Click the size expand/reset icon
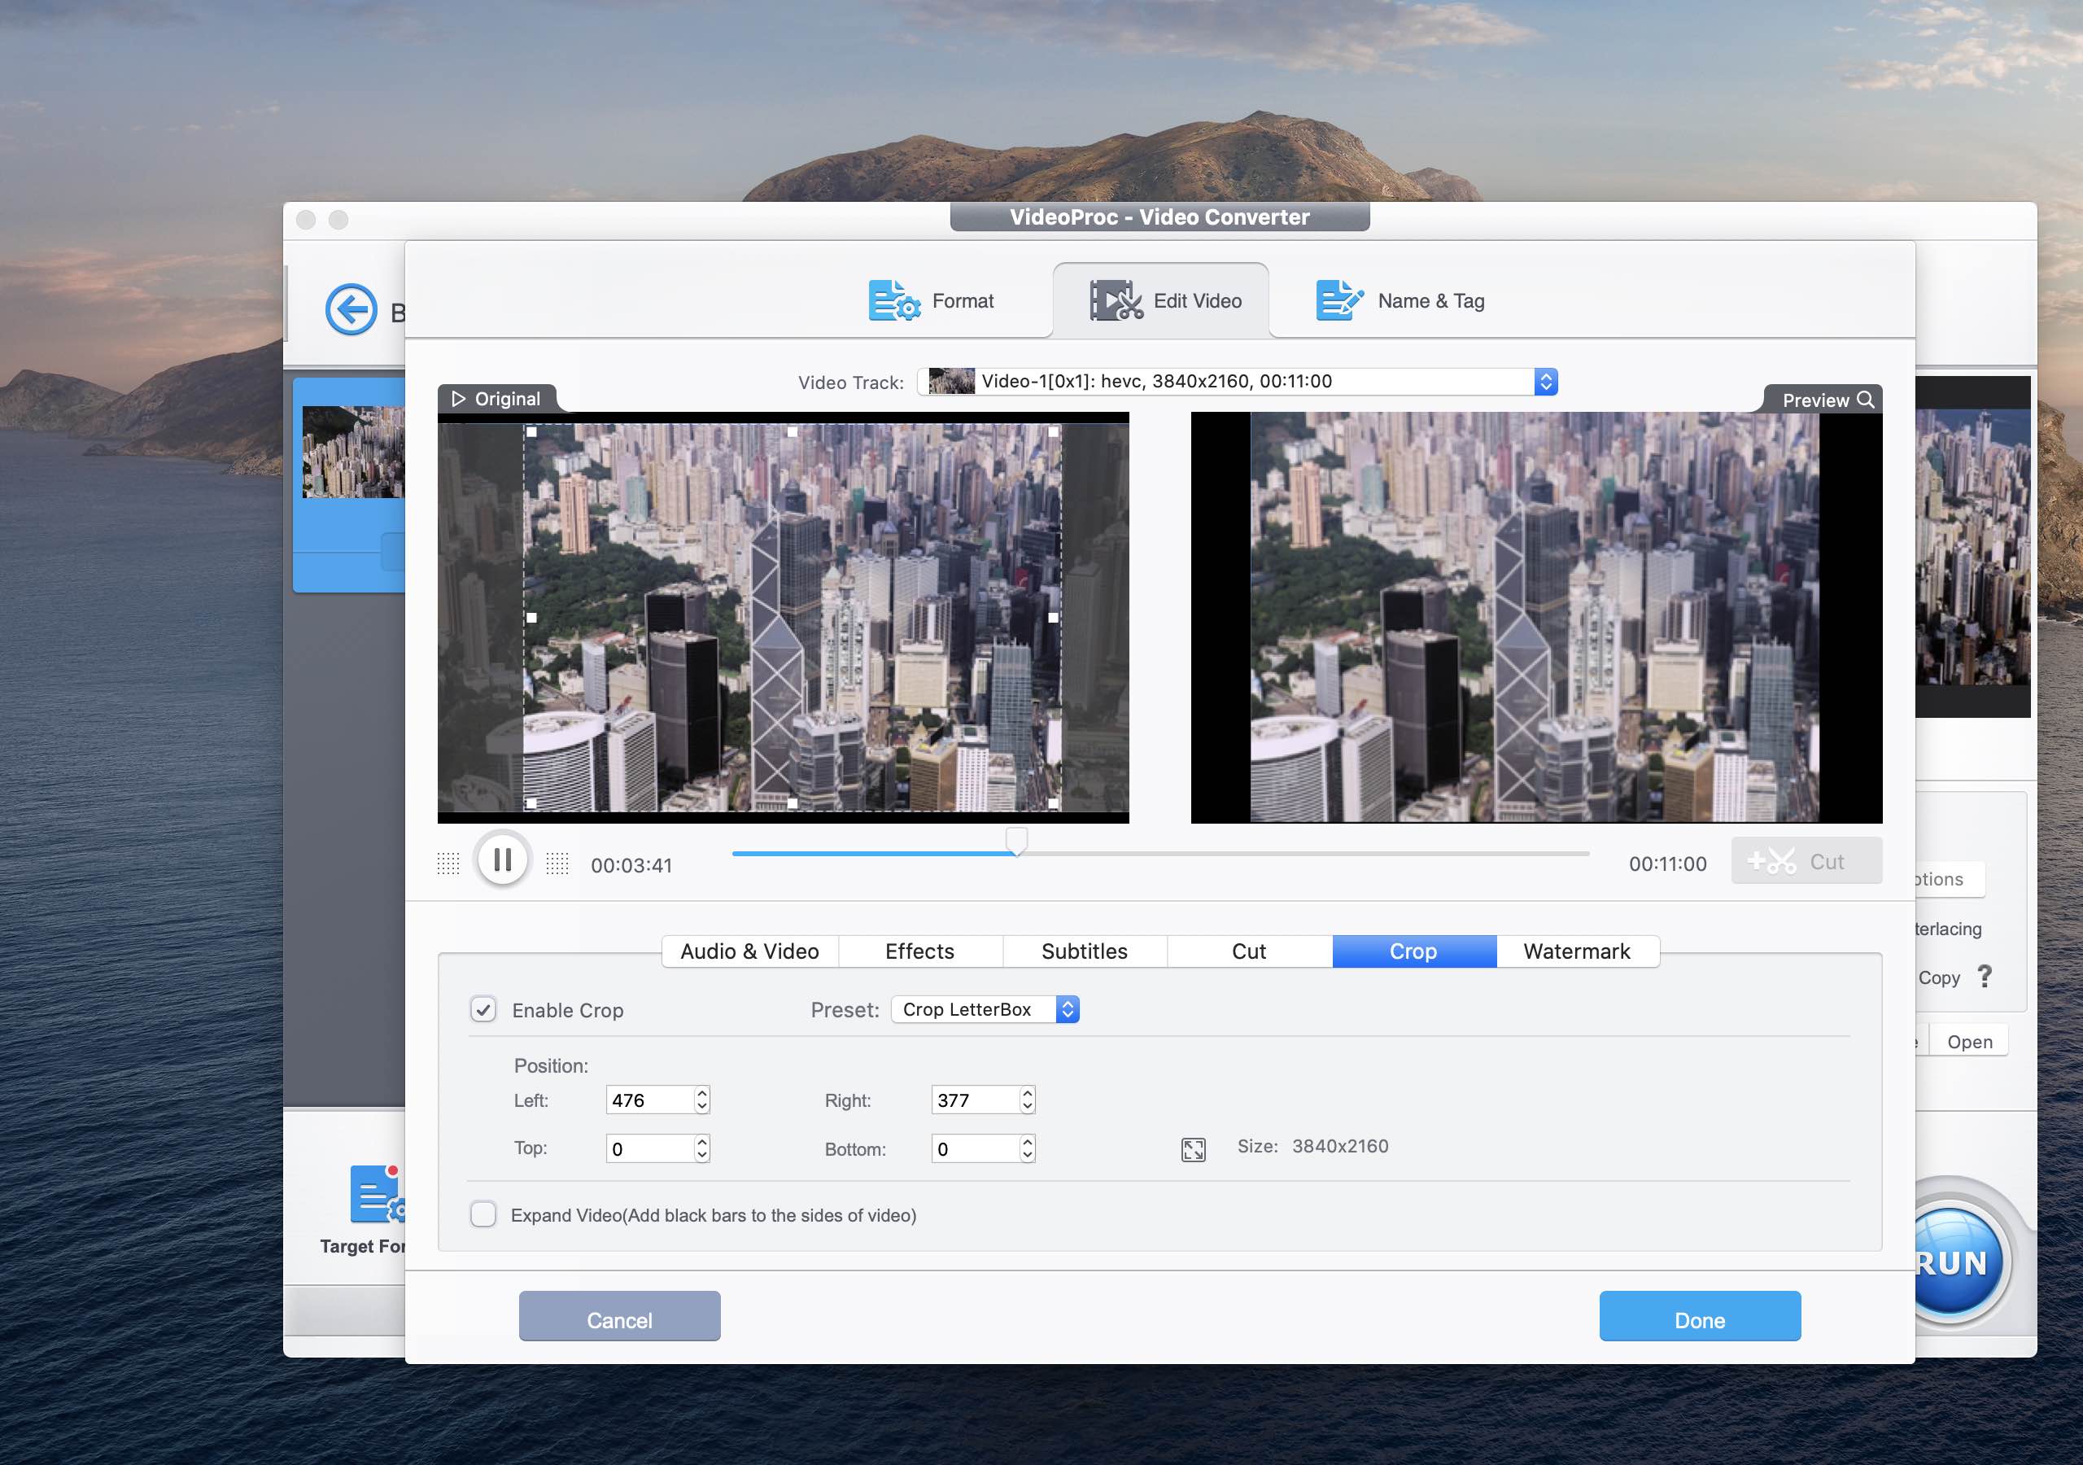The width and height of the screenshot is (2083, 1465). pos(1193,1150)
